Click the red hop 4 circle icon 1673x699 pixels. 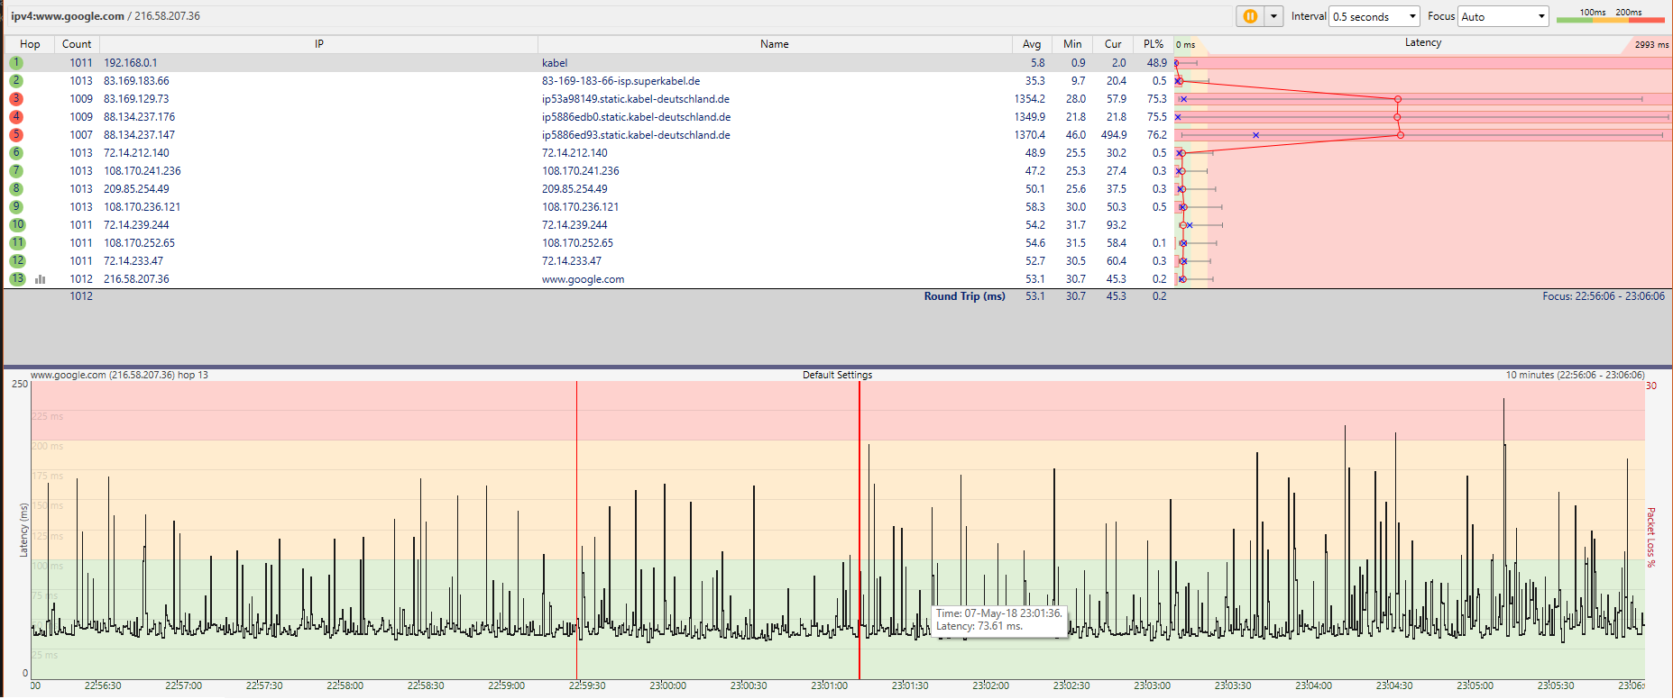(x=16, y=117)
